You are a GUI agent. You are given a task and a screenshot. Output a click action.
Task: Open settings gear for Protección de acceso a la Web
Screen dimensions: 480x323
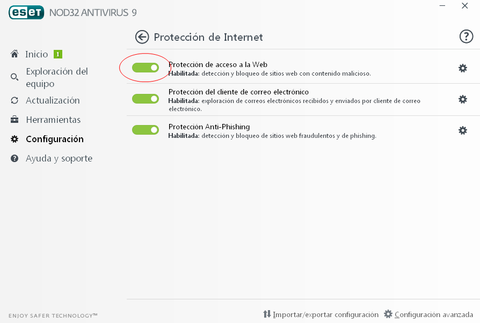[x=463, y=68]
